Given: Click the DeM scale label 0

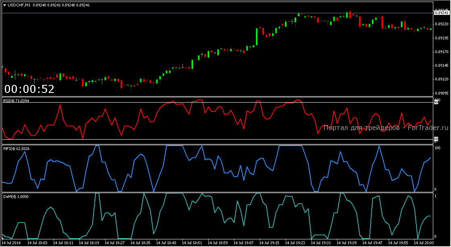Looking at the screenshot, I should 435,237.
